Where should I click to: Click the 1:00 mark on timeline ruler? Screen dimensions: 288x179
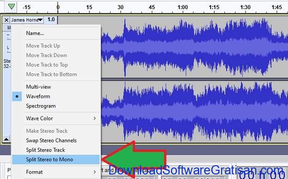click(183, 7)
